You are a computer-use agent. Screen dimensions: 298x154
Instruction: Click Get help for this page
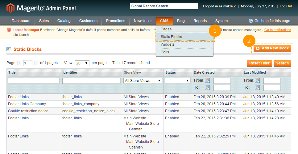click(272, 21)
